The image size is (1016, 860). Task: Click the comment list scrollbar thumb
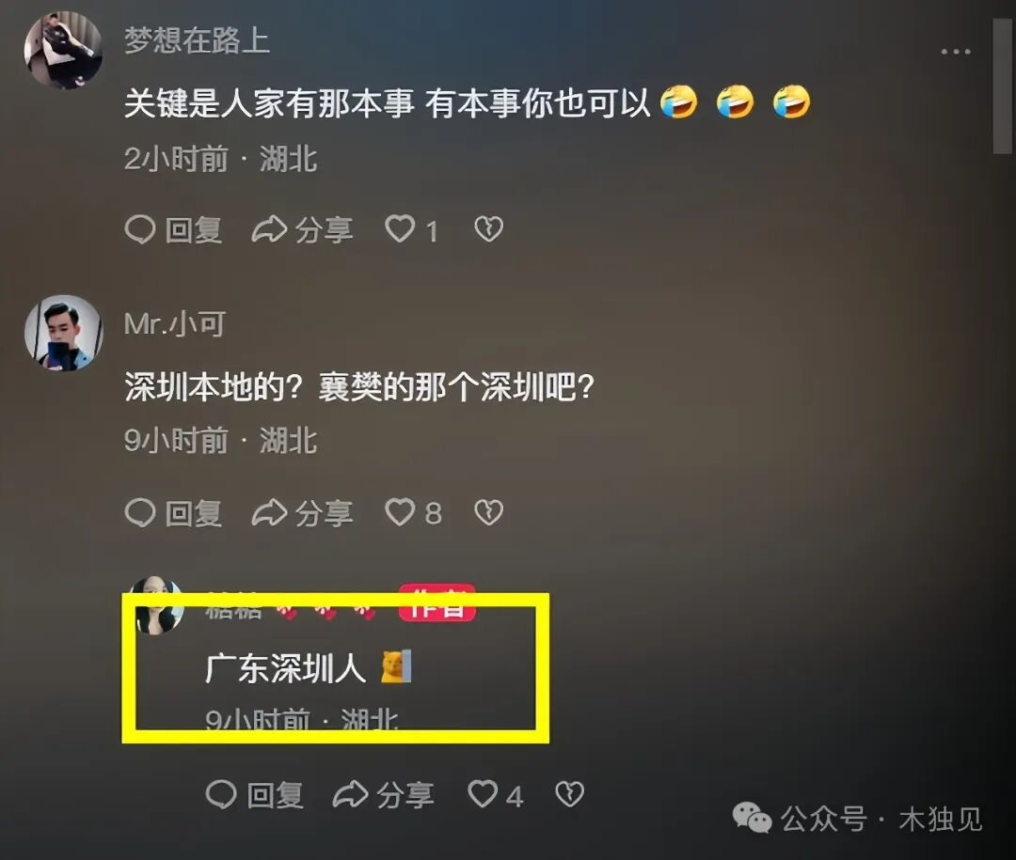1002,86
